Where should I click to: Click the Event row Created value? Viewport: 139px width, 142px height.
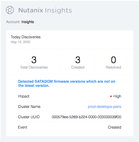point(115,127)
